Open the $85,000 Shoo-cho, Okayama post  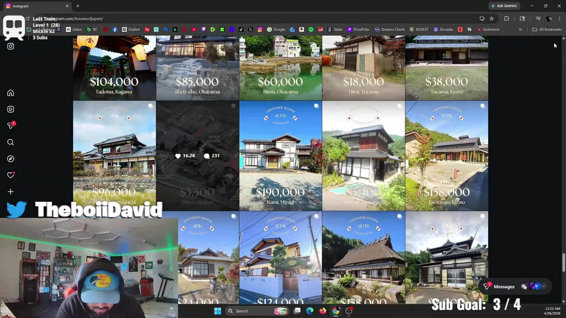pos(197,68)
